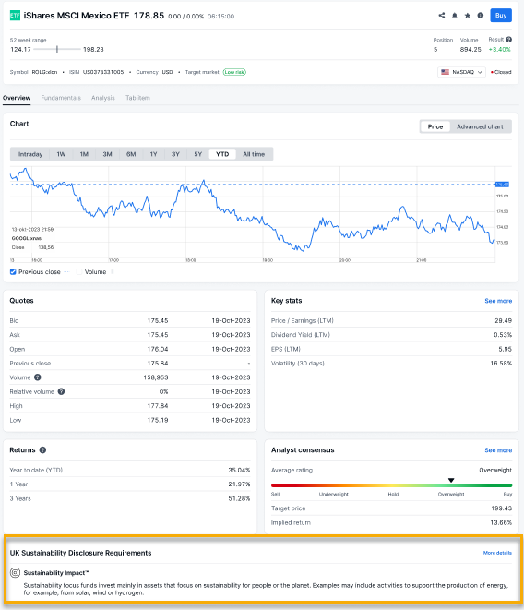The image size is (524, 610).
Task: Click the Closed market status label
Action: 503,72
